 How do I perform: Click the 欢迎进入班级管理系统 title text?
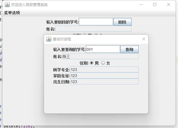coord(29,5)
